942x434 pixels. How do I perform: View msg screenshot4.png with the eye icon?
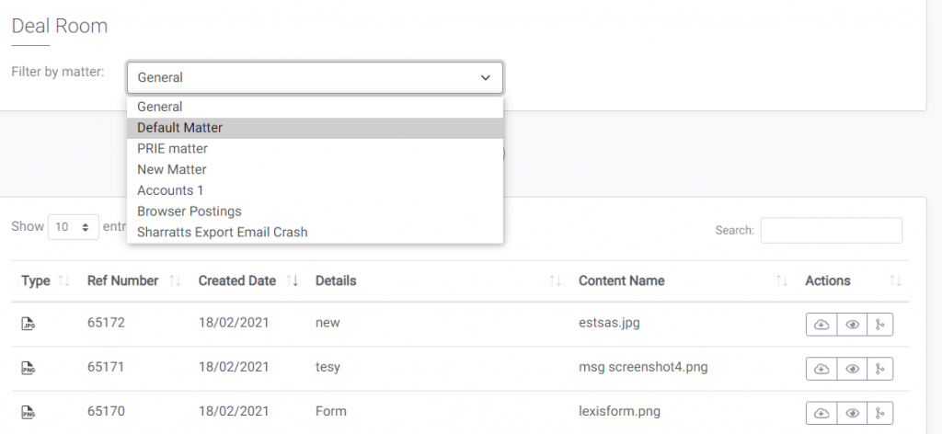[x=852, y=369]
